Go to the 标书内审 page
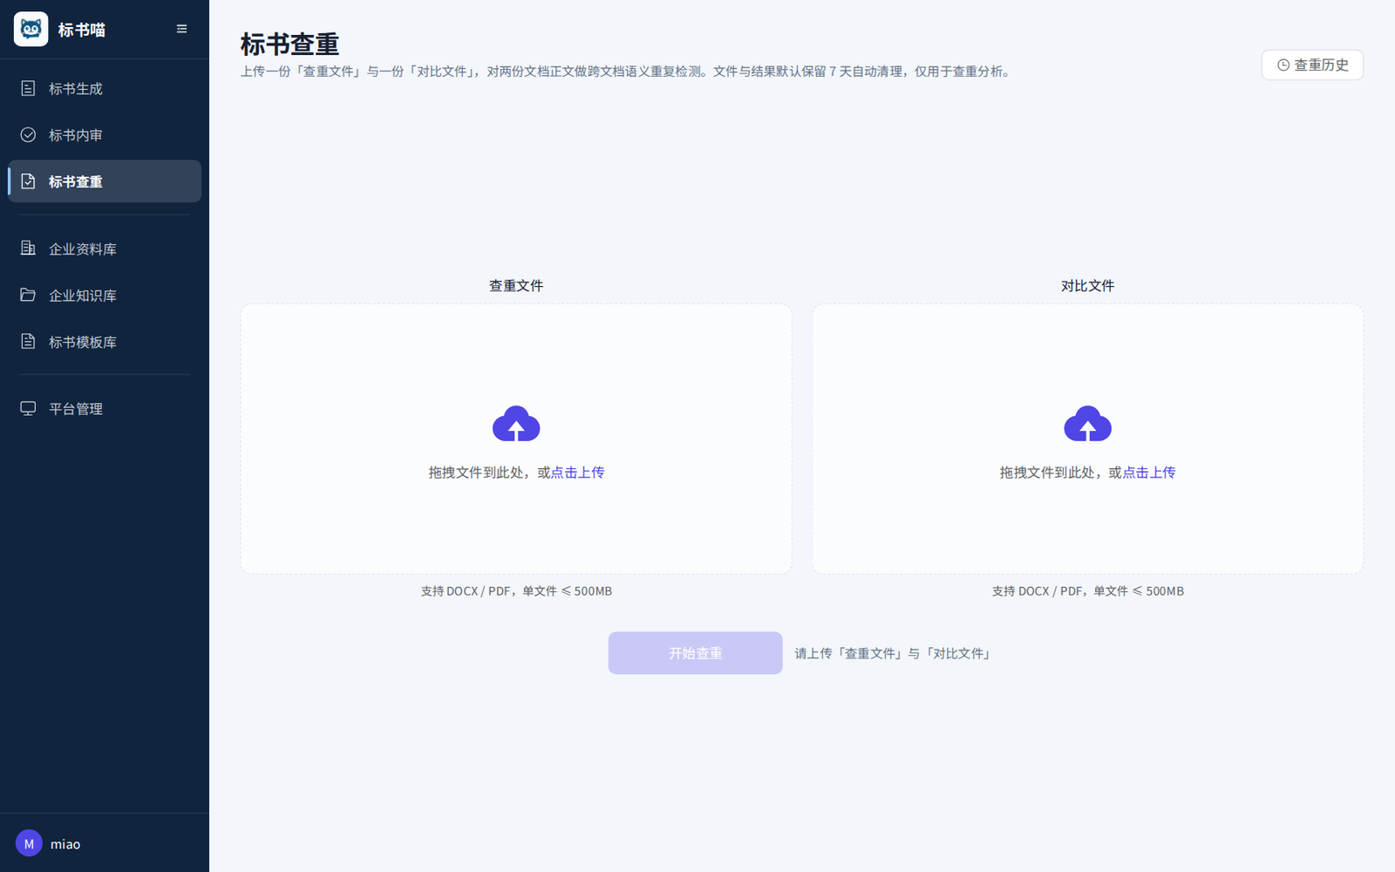Viewport: 1395px width, 872px height. pyautogui.click(x=105, y=134)
